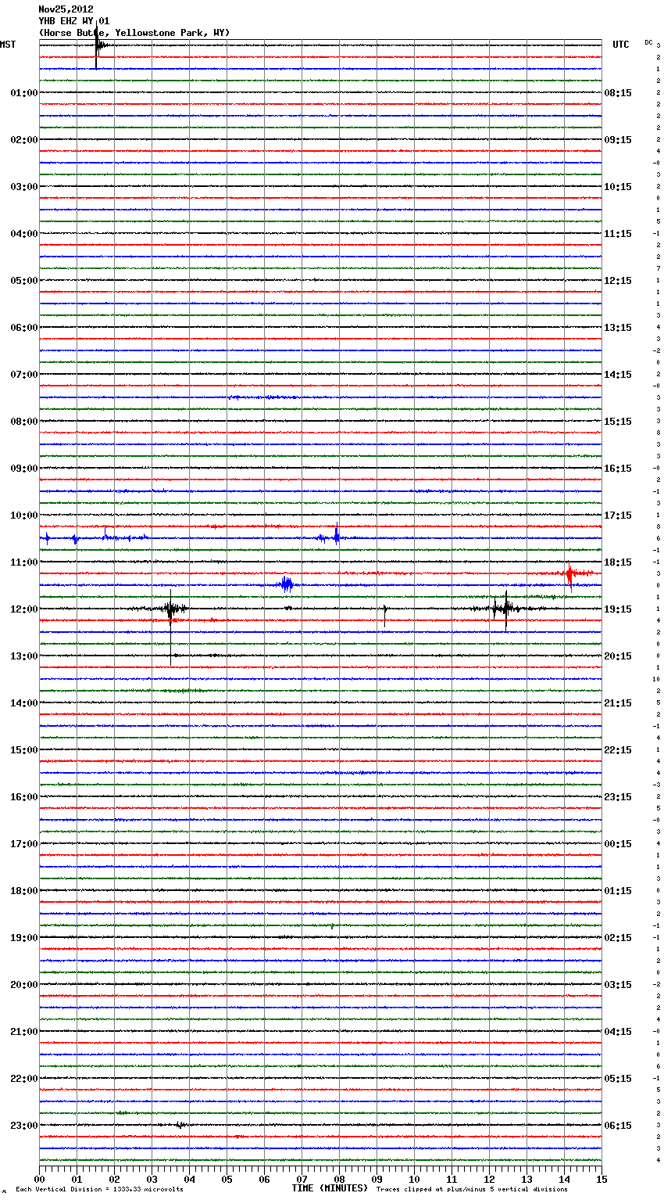
Task: Click the "MST" timezone header label
Action: click(8, 45)
